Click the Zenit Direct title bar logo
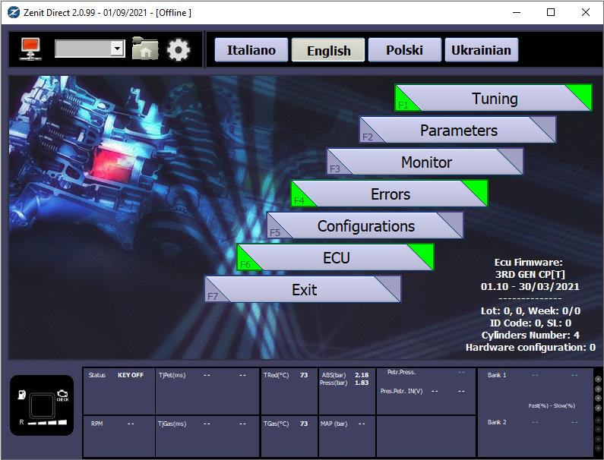 coord(14,12)
